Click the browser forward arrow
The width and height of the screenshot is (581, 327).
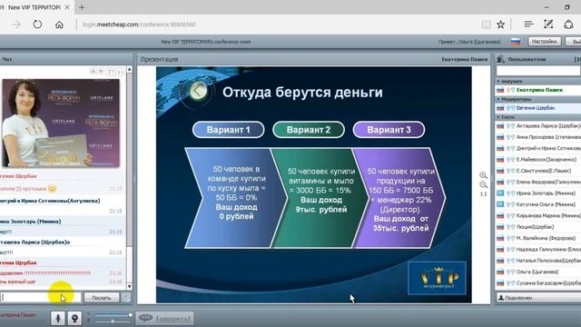point(16,25)
